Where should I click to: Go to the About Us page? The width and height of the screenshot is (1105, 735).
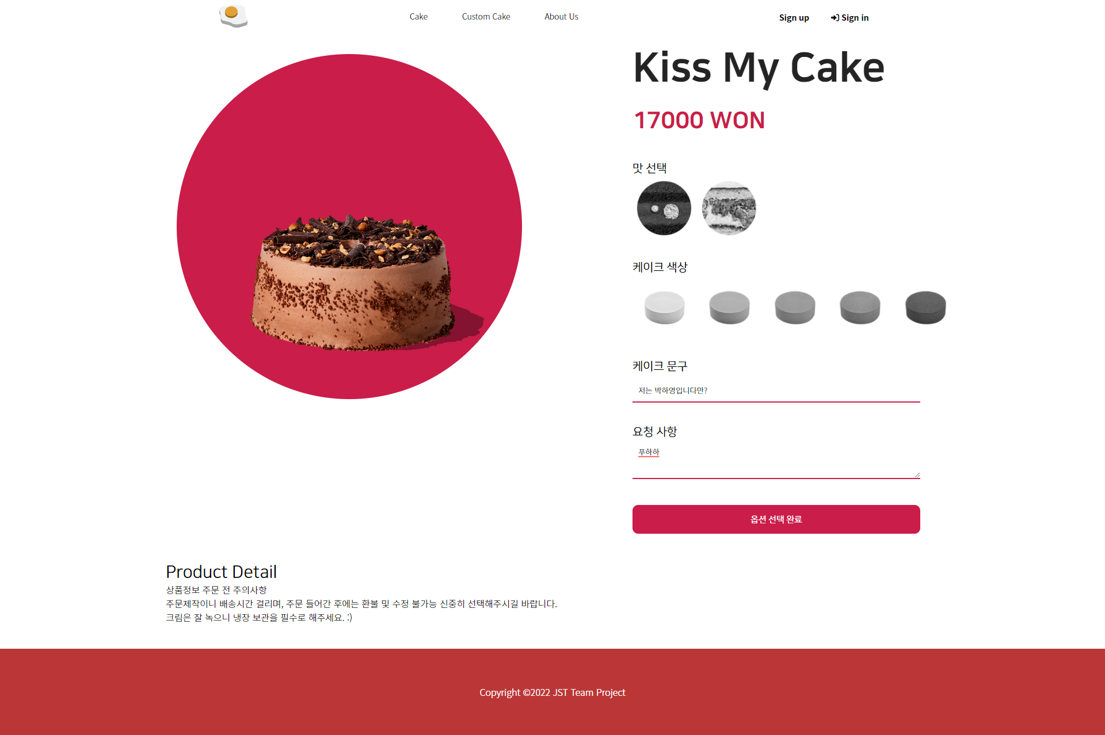click(562, 17)
